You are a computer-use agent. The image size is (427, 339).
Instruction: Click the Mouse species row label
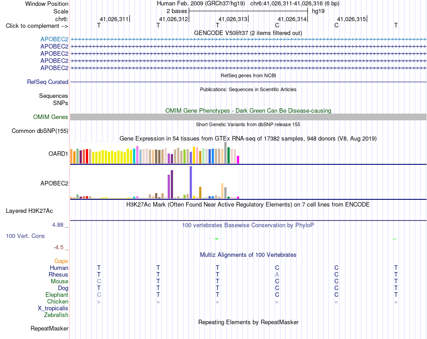(x=59, y=282)
